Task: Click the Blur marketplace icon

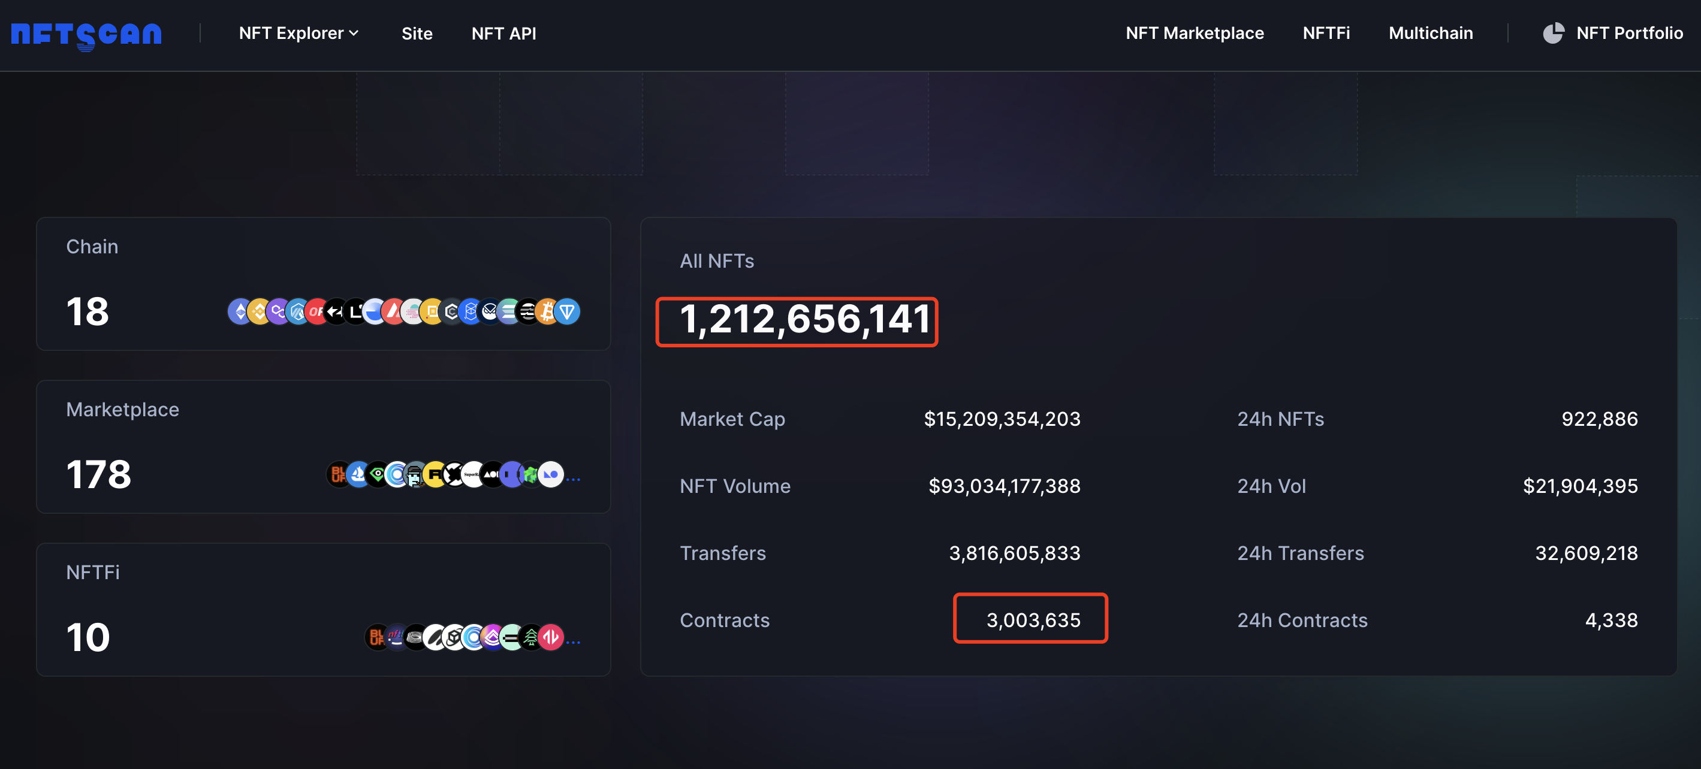Action: coord(339,474)
